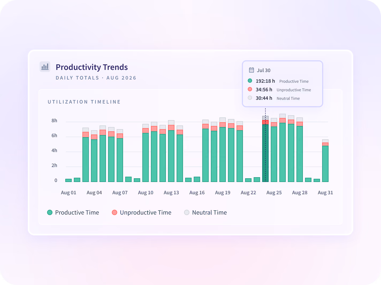Click the bar chart icon beside Productivity Trends
The width and height of the screenshot is (381, 285).
click(x=45, y=67)
